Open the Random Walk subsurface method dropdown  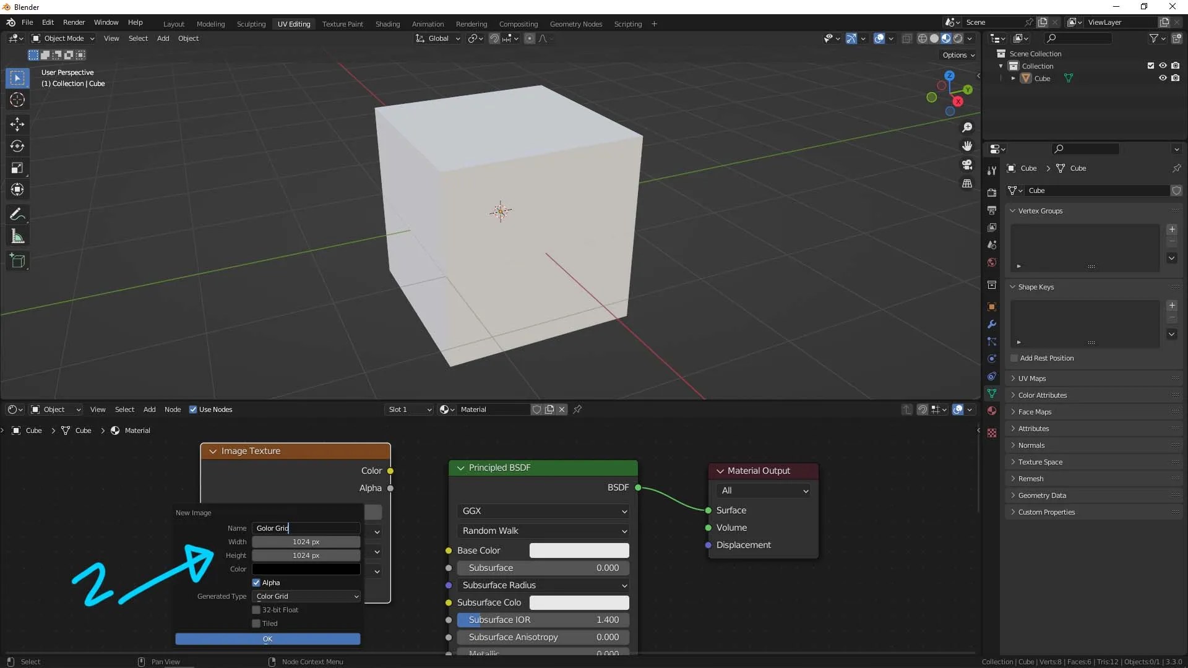[543, 531]
